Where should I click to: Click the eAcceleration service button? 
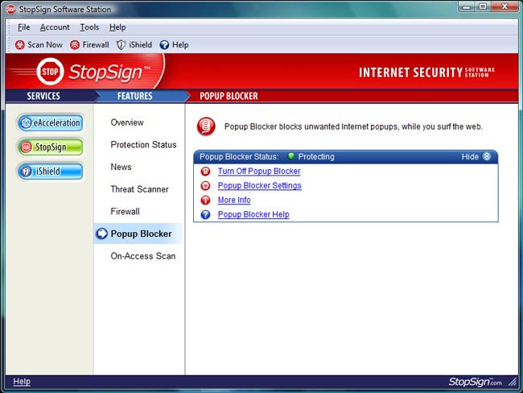coord(51,123)
